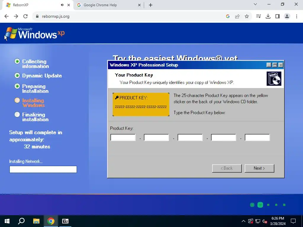Reload the rebornxp.js.org page

tap(25, 17)
